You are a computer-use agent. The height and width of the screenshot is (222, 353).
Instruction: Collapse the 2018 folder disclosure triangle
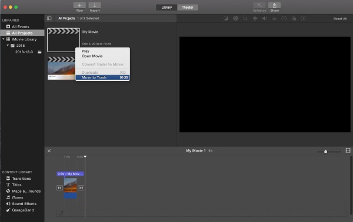pos(8,46)
